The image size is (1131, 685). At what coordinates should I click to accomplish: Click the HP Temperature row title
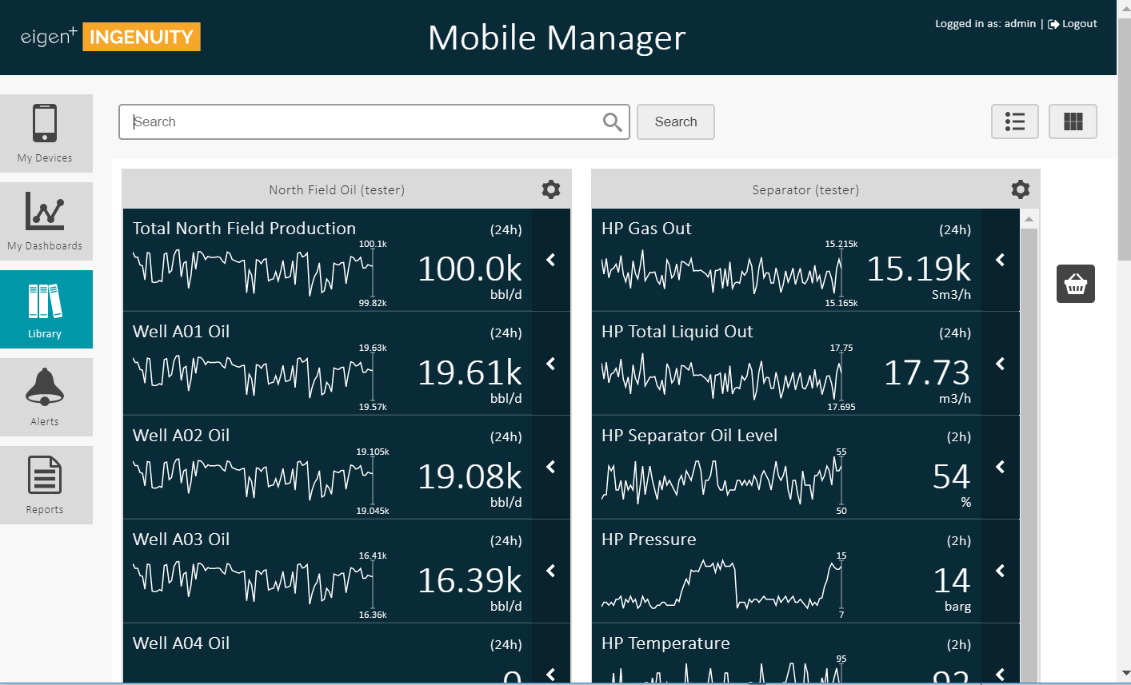pos(665,643)
